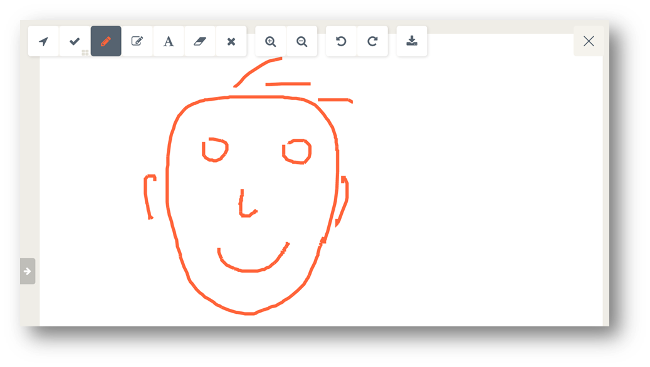Pick the eraser tool
The width and height of the screenshot is (650, 367).
click(x=200, y=41)
